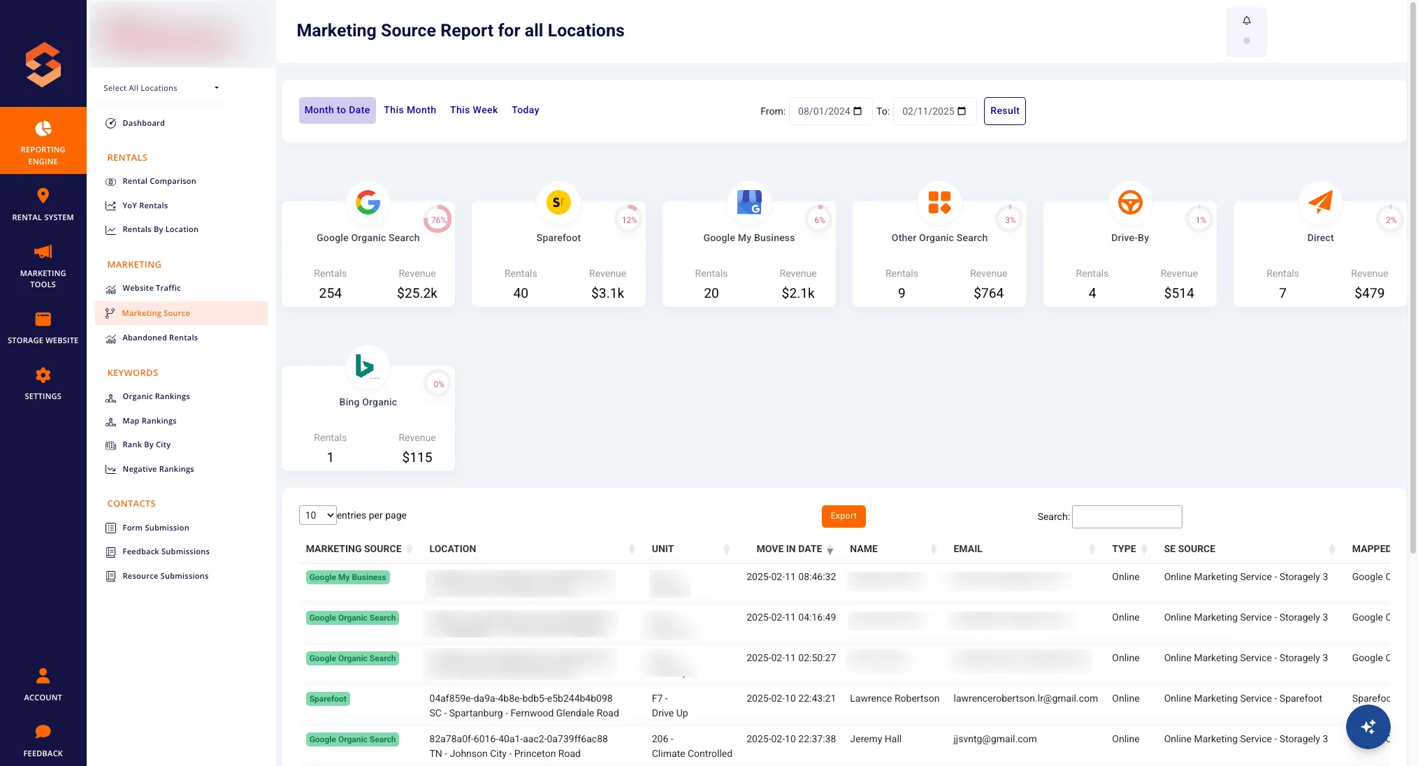Image resolution: width=1418 pixels, height=766 pixels.
Task: Open the From date picker calendar
Action: (858, 111)
